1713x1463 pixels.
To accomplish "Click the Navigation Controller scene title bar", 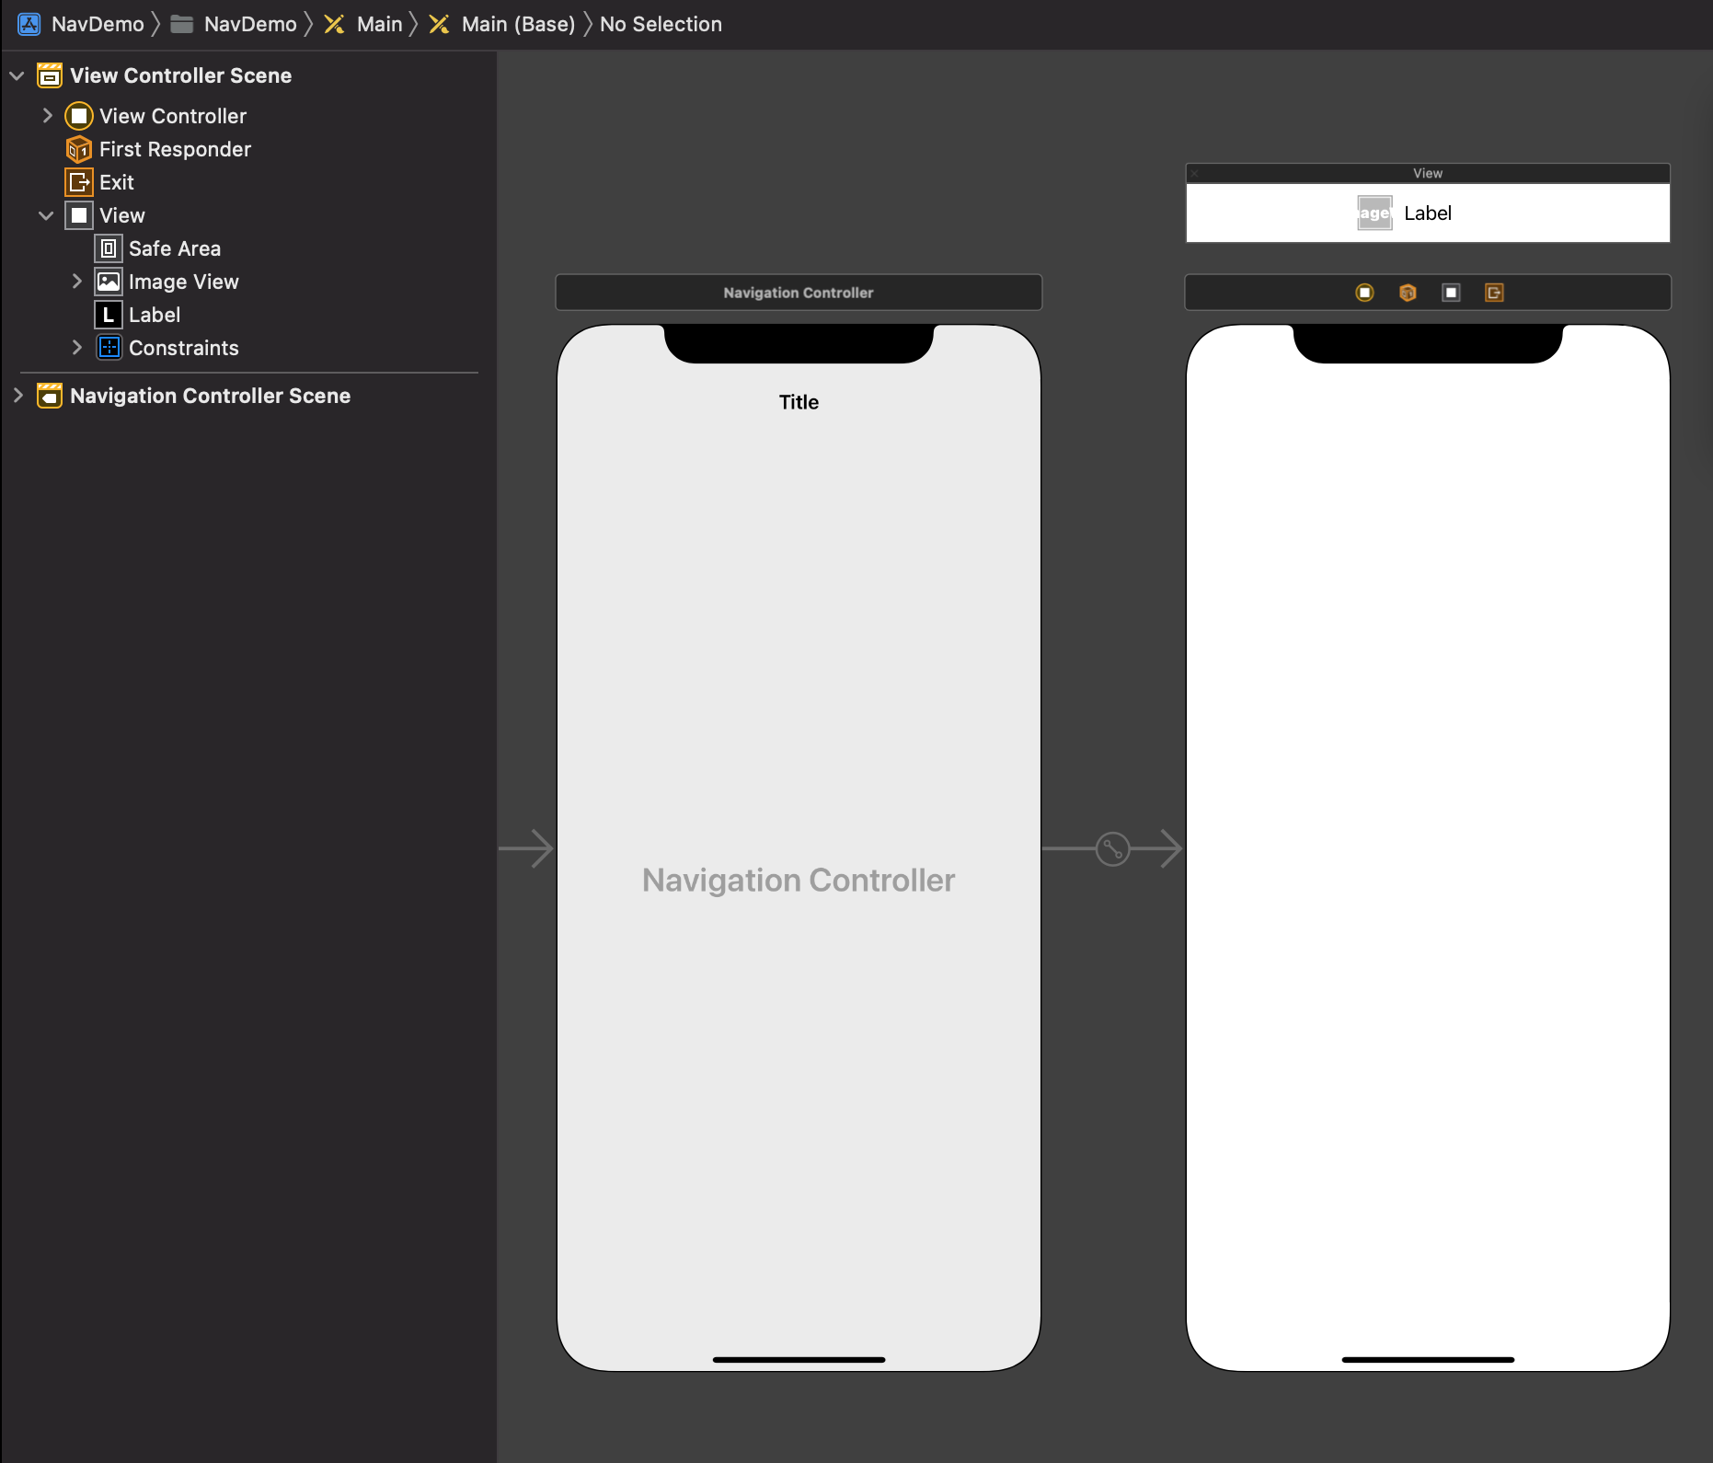I will [x=799, y=293].
